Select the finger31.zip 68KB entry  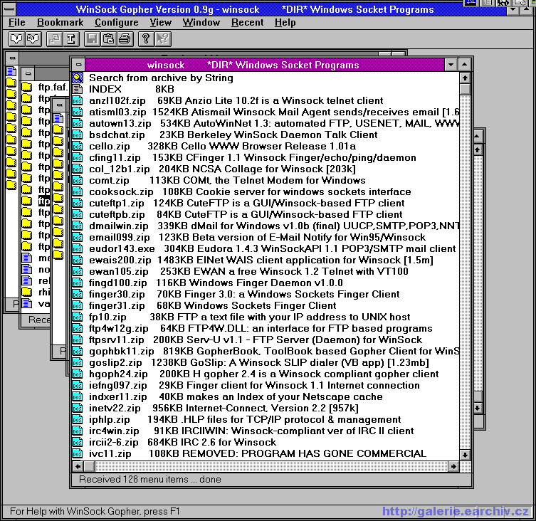(x=213, y=305)
